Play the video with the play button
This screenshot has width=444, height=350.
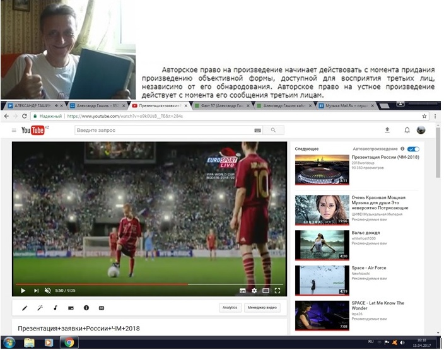click(x=23, y=291)
